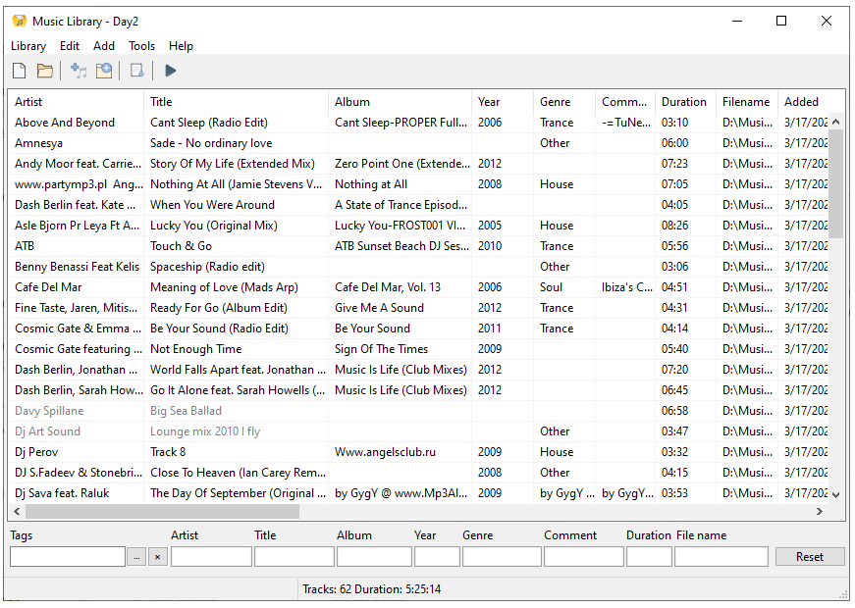Click the tags browse '...' button
The height and width of the screenshot is (608, 855).
click(x=136, y=557)
